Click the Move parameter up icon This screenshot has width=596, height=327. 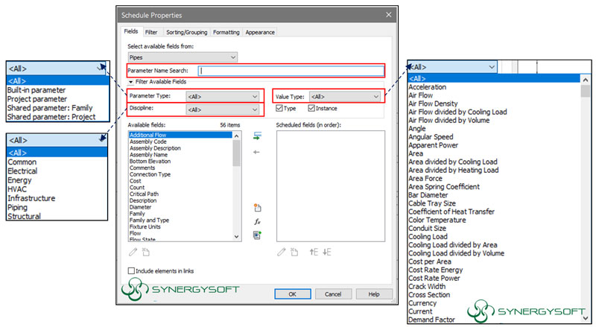(x=314, y=252)
